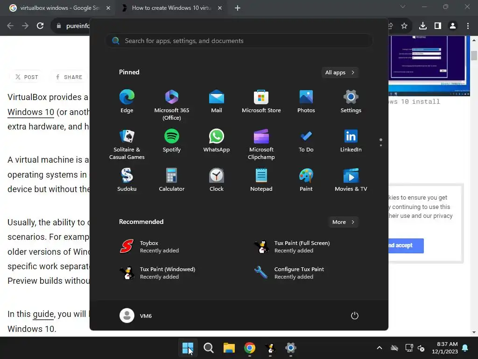
Task: Go forward in Chrome
Action: pyautogui.click(x=25, y=26)
